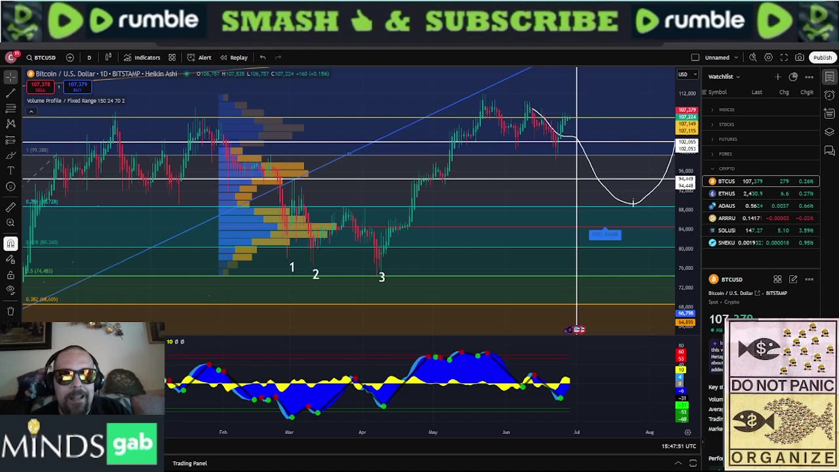
Task: Open quick search icon in top toolbar
Action: 753,58
